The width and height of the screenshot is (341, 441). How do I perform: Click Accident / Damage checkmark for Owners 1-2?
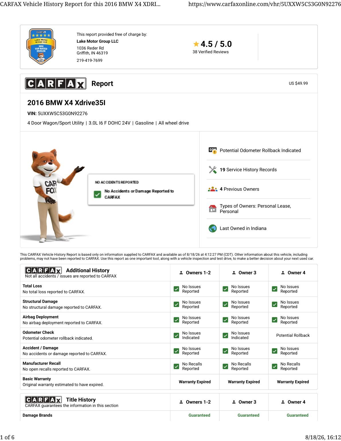177,351
